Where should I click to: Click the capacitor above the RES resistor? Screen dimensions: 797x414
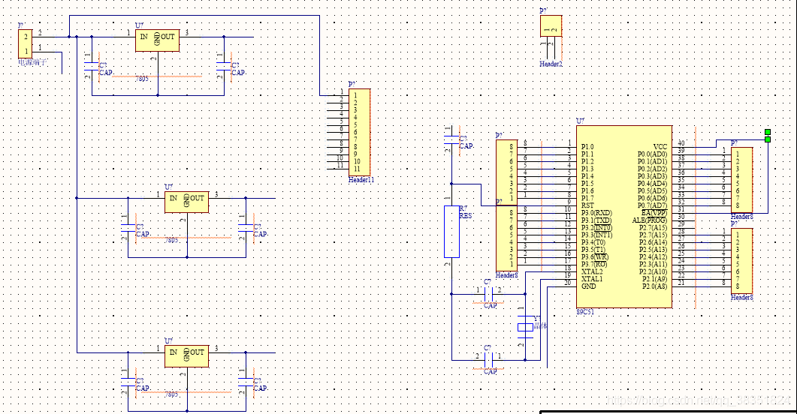[451, 141]
